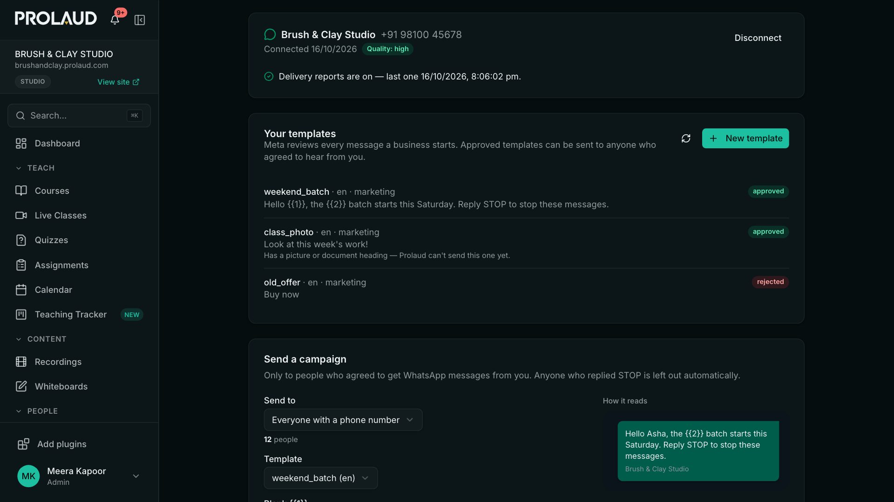
Task: Disconnect the WhatsApp number
Action: click(758, 38)
